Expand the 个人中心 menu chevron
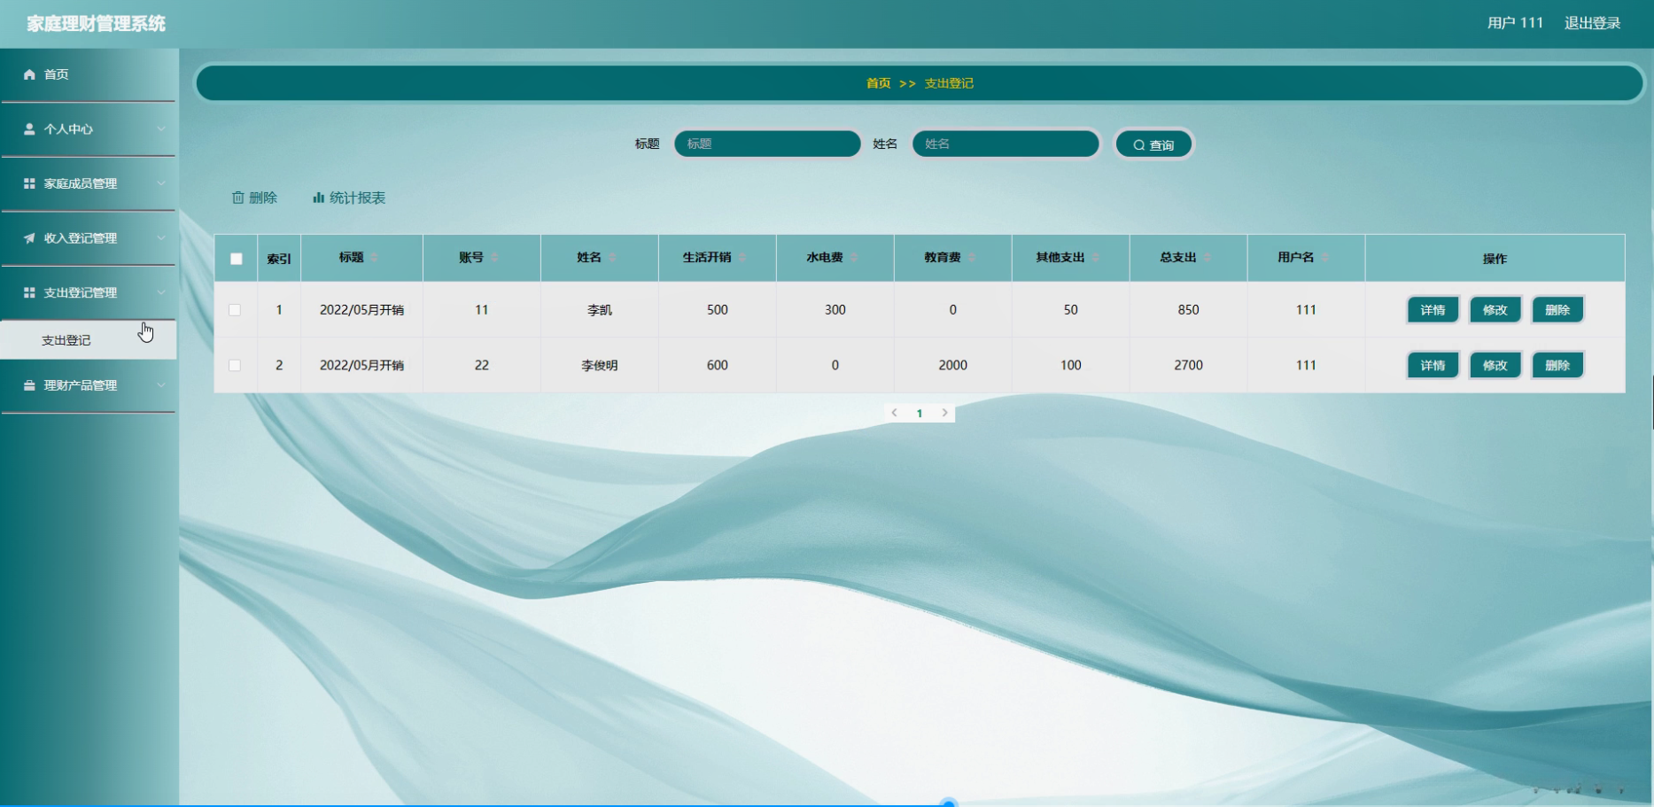Image resolution: width=1654 pixels, height=807 pixels. click(161, 129)
